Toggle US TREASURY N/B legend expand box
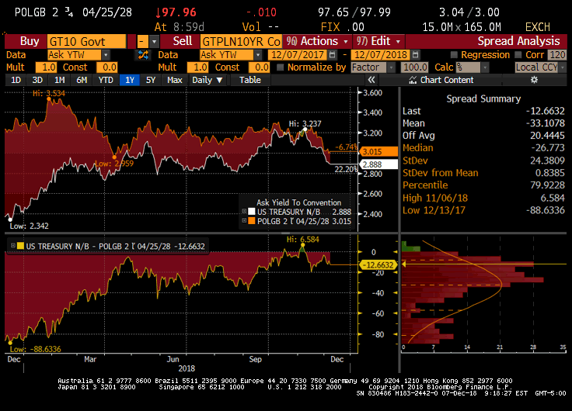 [244, 211]
